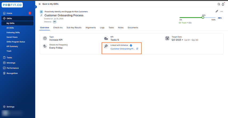228x118 pixels.
Task: Open notifications bell icon
Action: pos(223,4)
